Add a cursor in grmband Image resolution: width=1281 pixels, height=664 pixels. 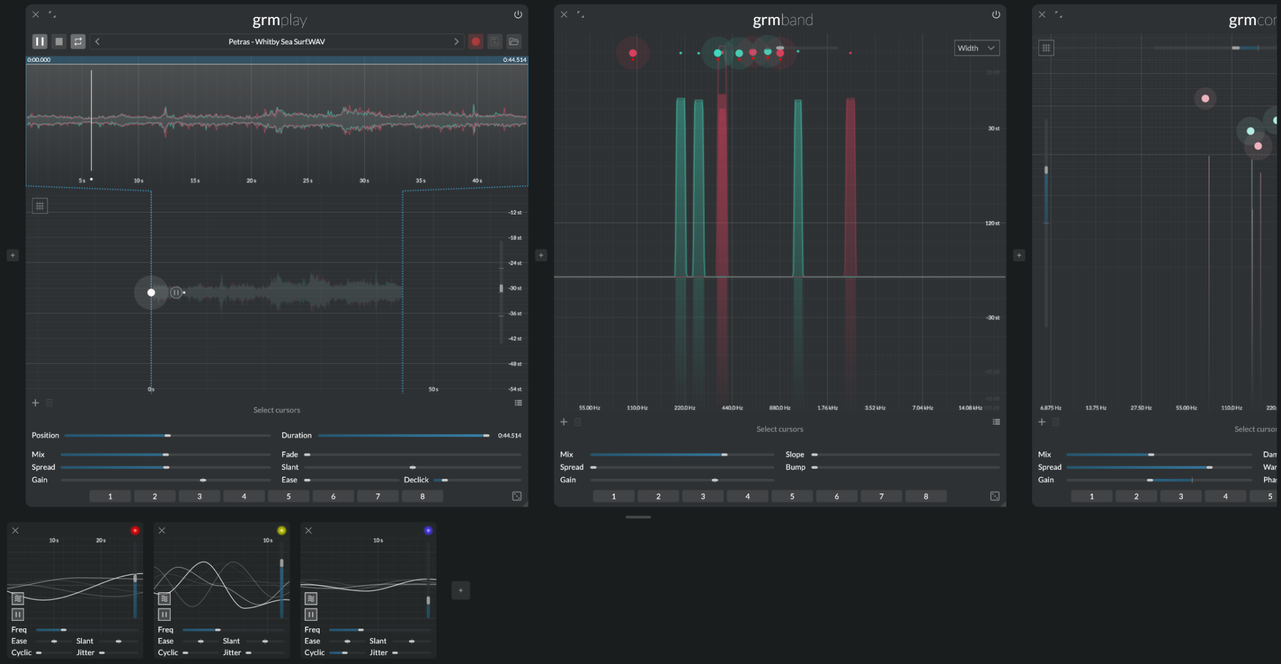[564, 422]
